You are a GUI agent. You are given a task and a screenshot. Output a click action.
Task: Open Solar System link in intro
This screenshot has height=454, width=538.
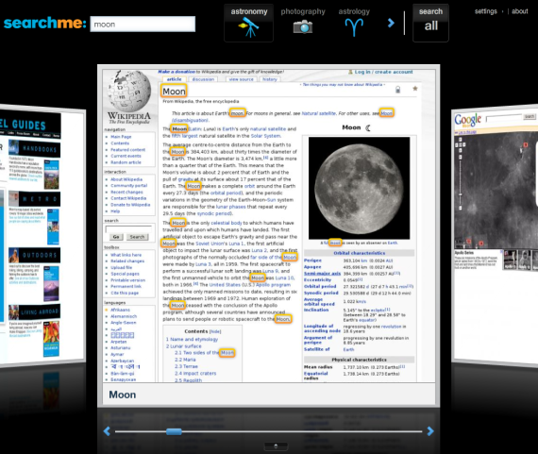(266, 136)
